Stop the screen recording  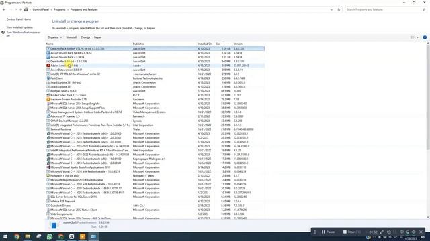[352, 232]
